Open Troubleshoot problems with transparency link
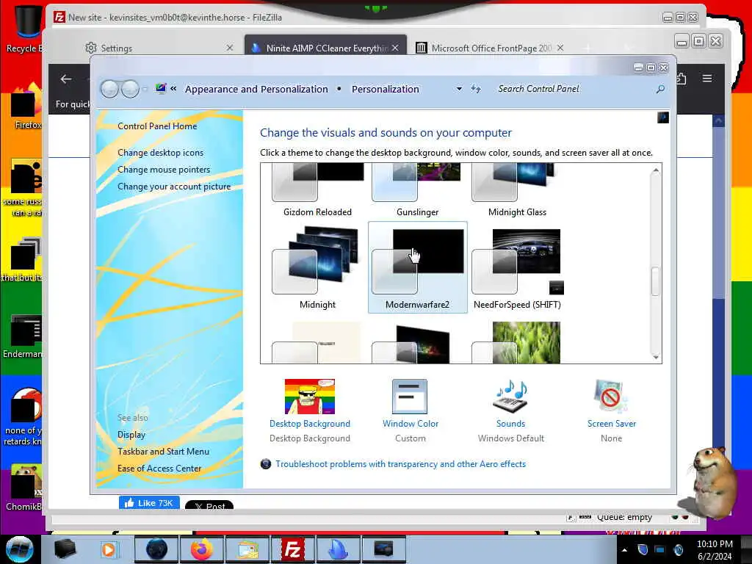 point(400,464)
